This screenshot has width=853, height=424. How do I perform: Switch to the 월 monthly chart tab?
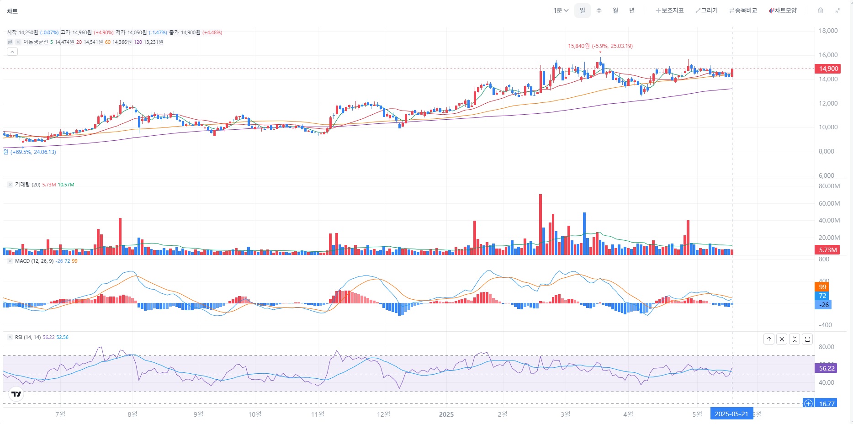(615, 11)
